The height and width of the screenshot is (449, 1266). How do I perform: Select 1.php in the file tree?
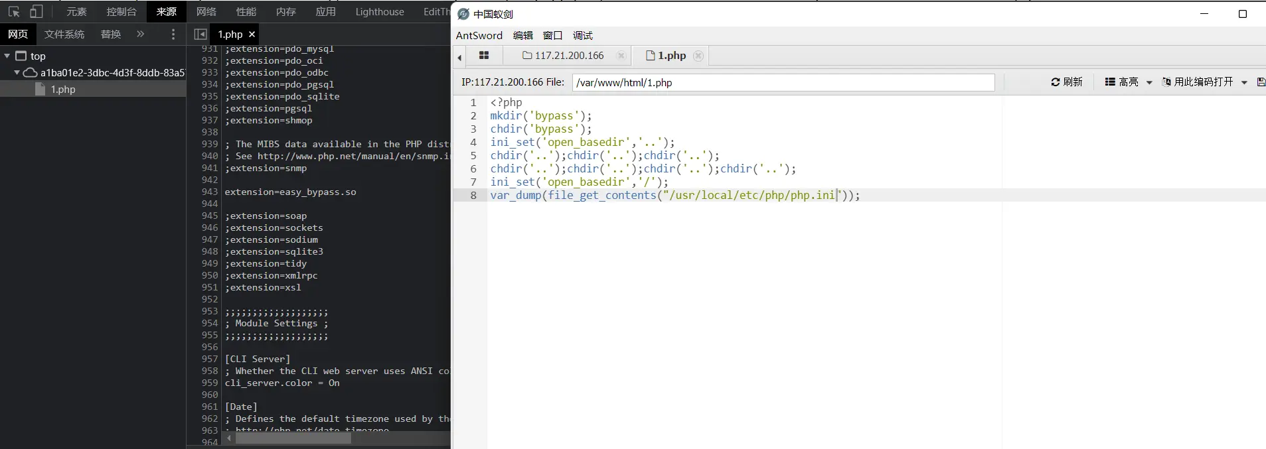tap(63, 89)
